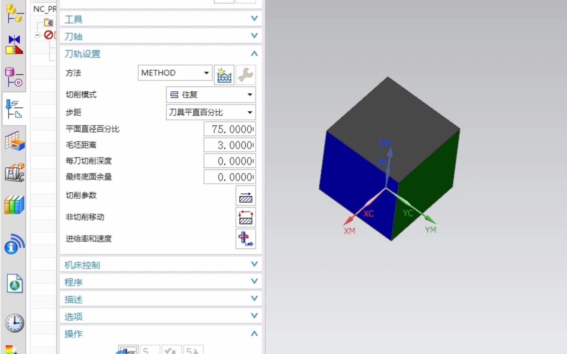Open the HD3D Tools info icon
This screenshot has height=354, width=567.
click(15, 244)
